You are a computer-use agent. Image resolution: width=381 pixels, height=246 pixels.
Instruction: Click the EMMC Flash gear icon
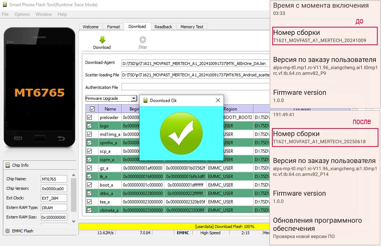pyautogui.click(x=7, y=231)
